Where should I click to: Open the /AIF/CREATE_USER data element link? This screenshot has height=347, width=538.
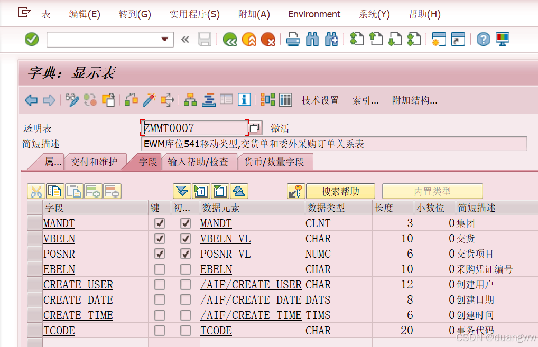tap(251, 285)
